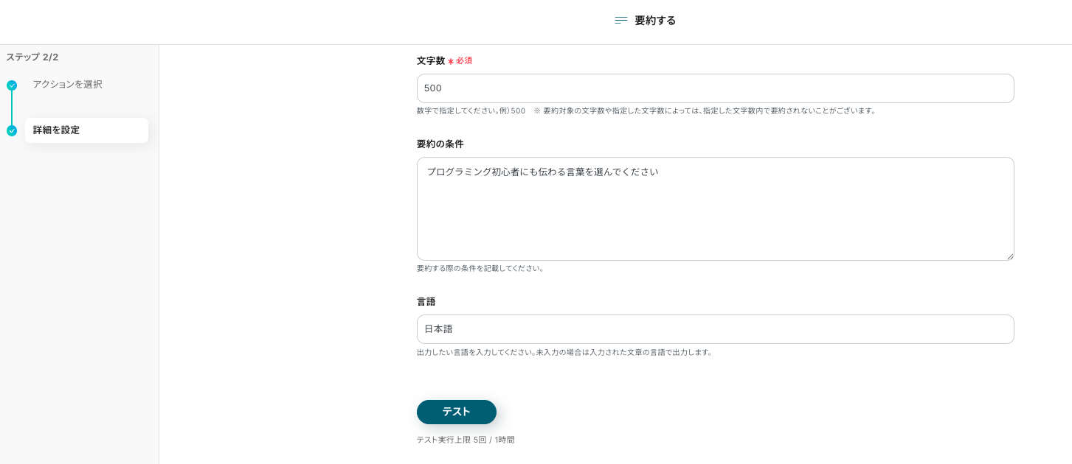Go to the アクションを選択 step
The height and width of the screenshot is (464, 1072).
pos(67,85)
